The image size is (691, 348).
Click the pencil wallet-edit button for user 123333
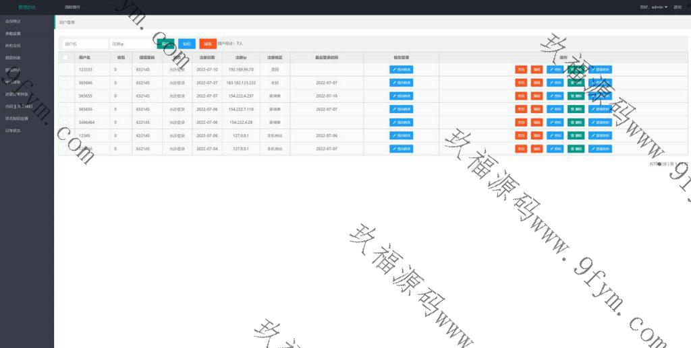tap(401, 69)
